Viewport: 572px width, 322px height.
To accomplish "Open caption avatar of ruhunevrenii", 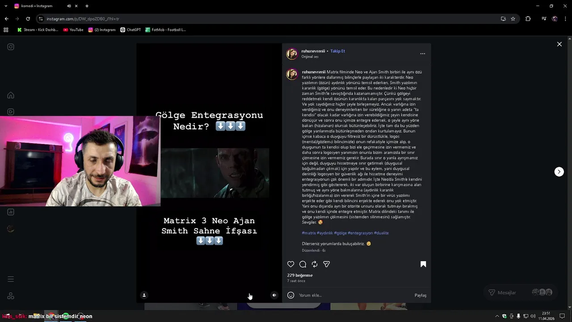I will click(x=292, y=74).
